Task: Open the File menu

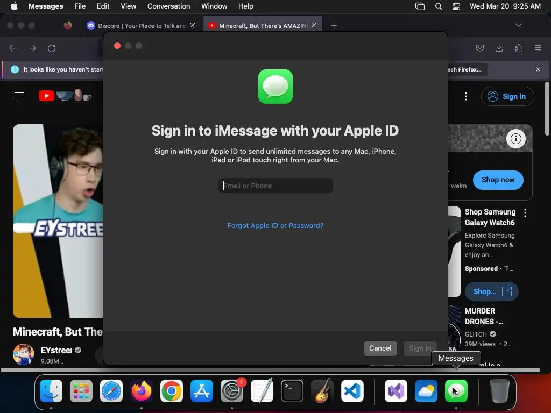Action: tap(80, 6)
